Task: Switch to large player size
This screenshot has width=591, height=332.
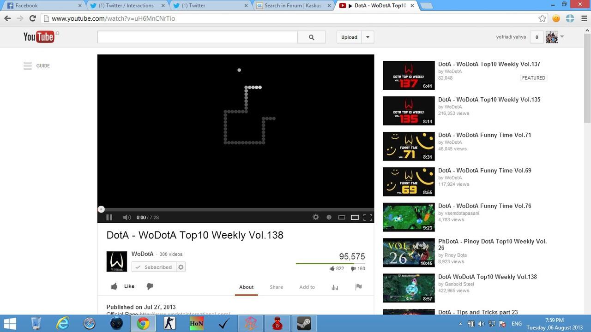Action: tap(355, 217)
